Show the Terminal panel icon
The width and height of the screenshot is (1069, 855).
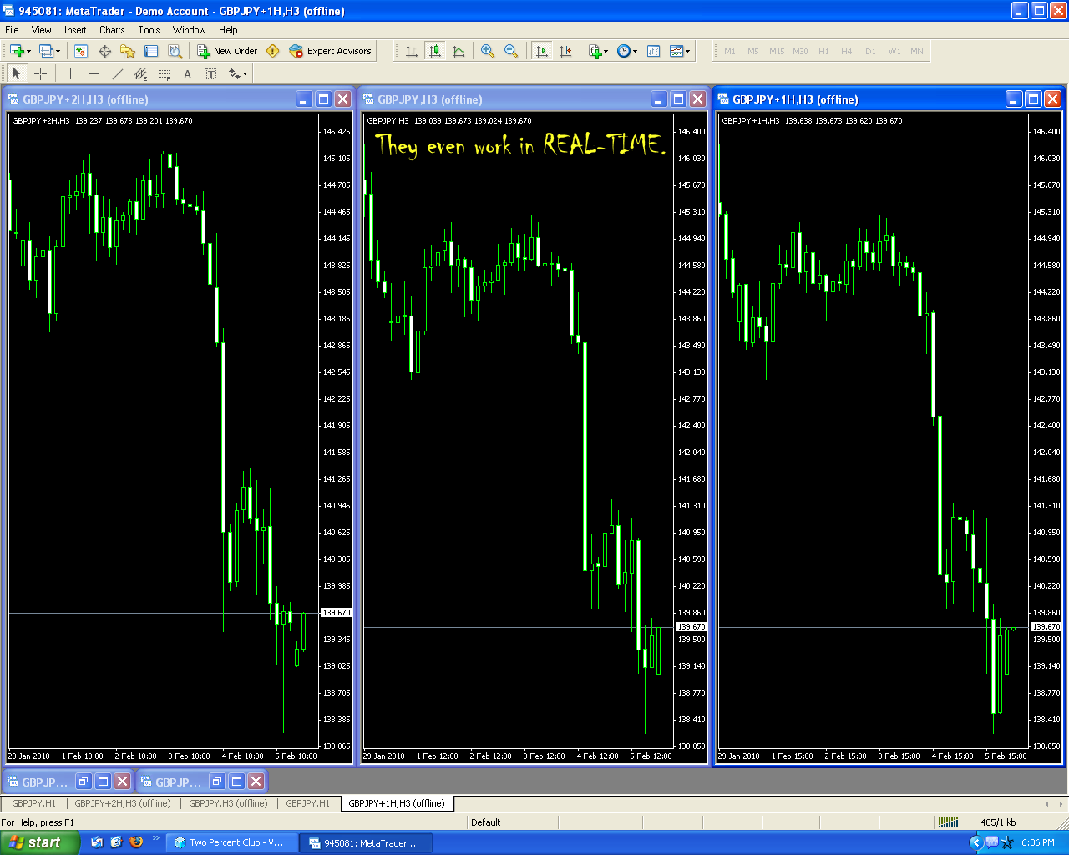(151, 51)
